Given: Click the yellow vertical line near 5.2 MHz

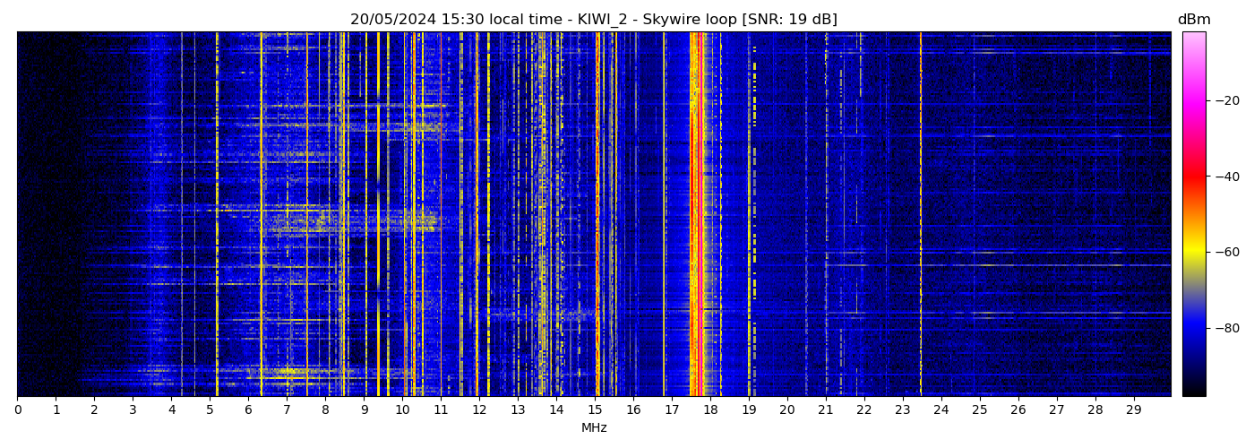Looking at the screenshot, I should click(x=217, y=215).
